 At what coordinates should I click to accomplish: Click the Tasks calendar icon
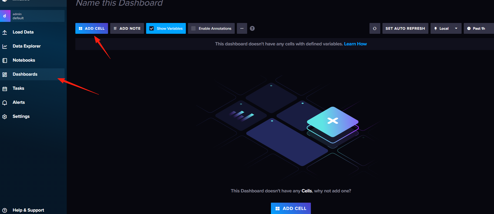pos(5,88)
